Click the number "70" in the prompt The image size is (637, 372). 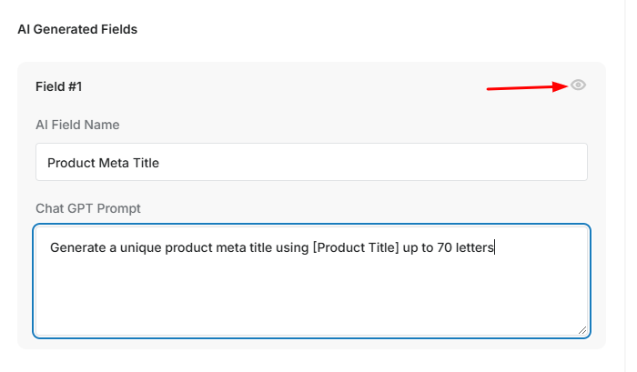[x=444, y=247]
